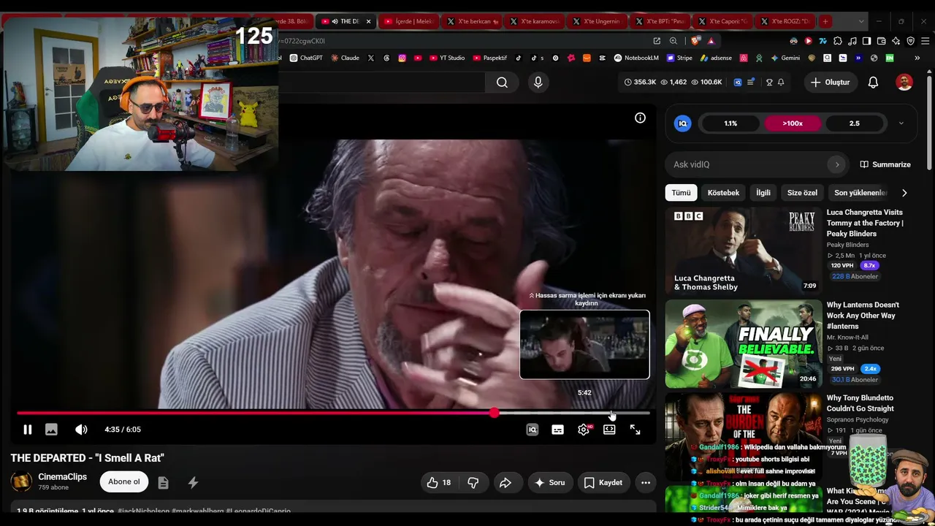The width and height of the screenshot is (935, 526).
Task: Click the Soru button
Action: 549,482
